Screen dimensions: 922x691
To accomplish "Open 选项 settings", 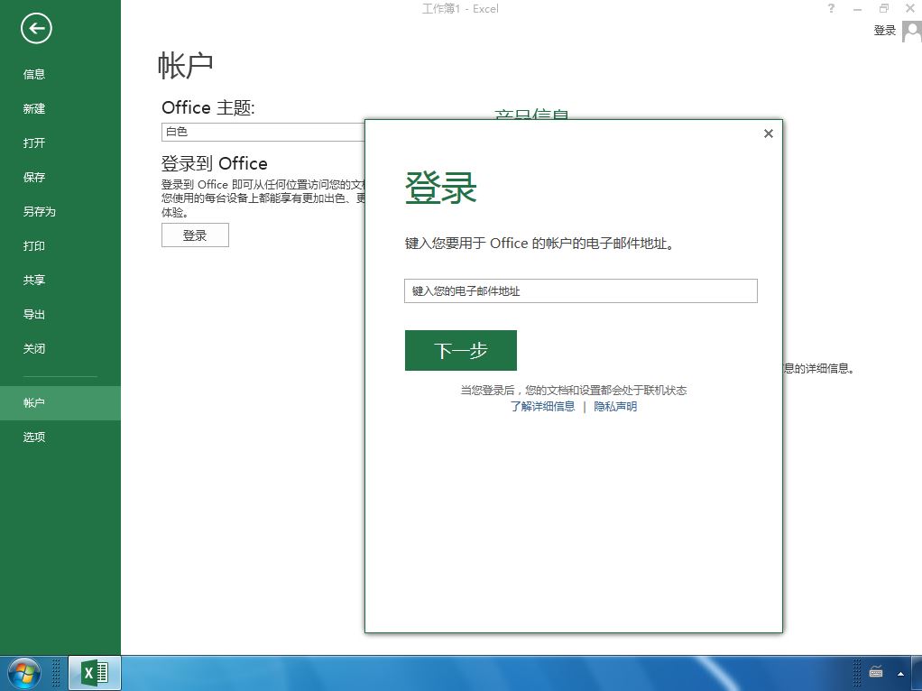I will pos(34,437).
